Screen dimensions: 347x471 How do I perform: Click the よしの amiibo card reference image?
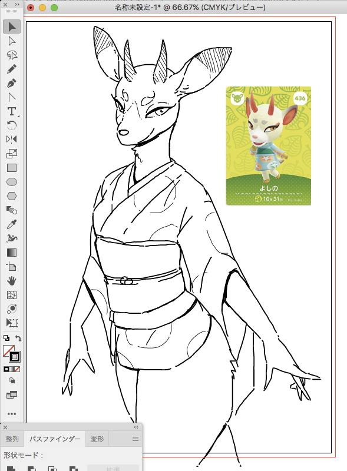[268, 145]
